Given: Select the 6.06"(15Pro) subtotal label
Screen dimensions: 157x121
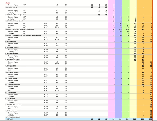Looking at the screenshot, I should pos(12,54).
